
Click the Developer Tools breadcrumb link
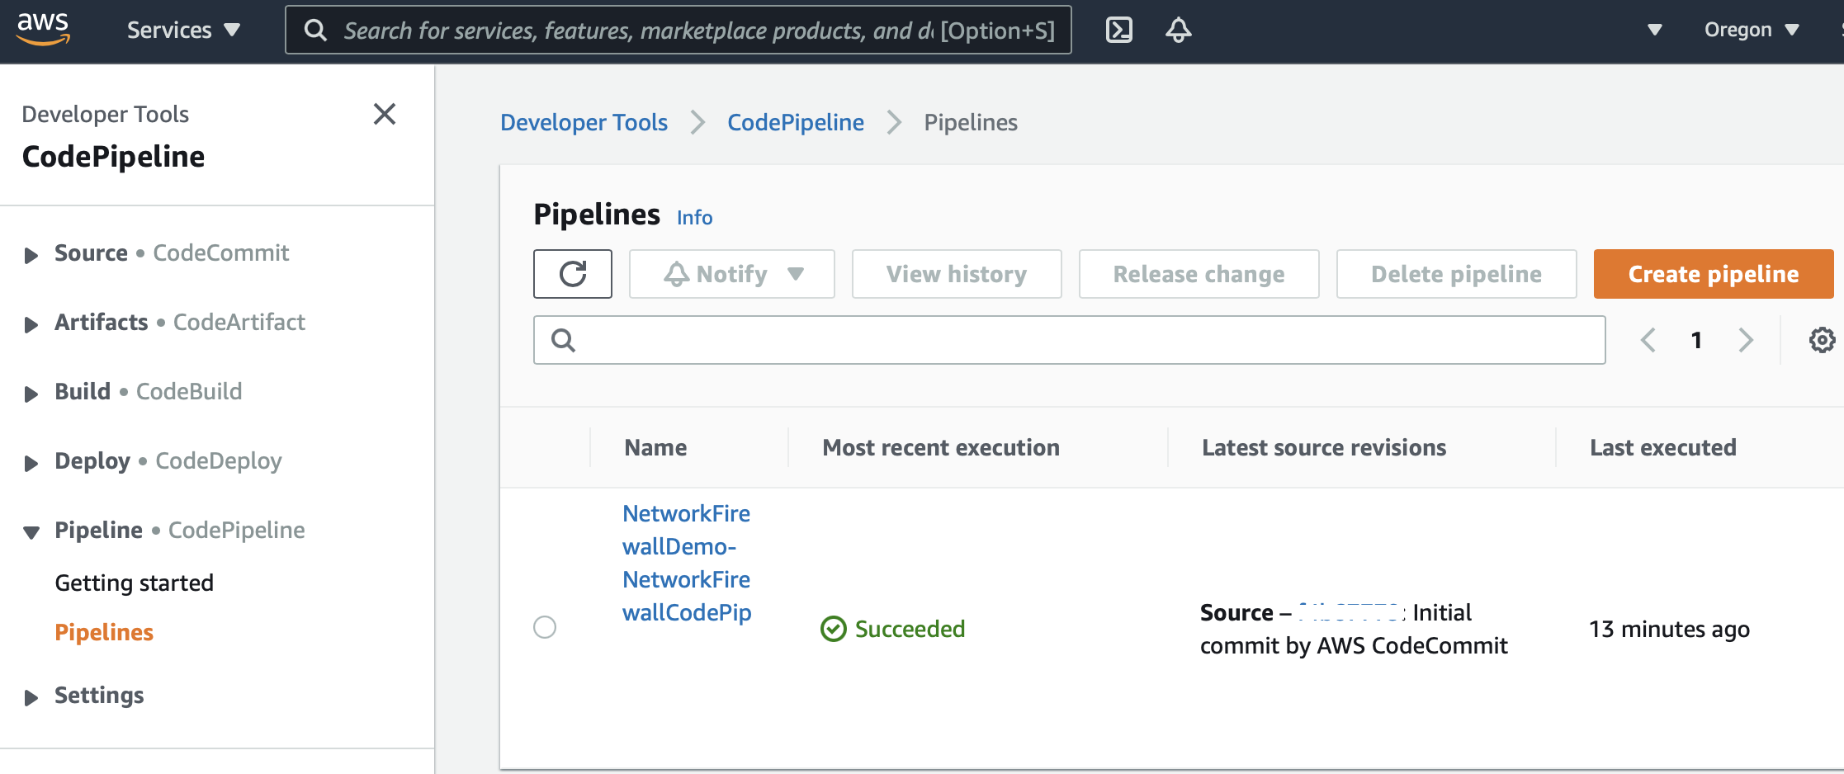coord(584,122)
